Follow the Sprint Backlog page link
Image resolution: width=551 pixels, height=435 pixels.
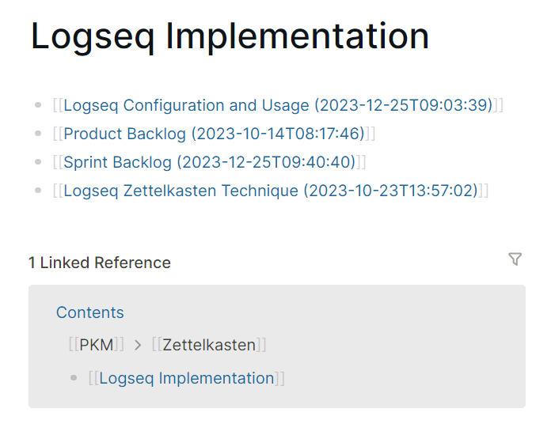tap(209, 162)
